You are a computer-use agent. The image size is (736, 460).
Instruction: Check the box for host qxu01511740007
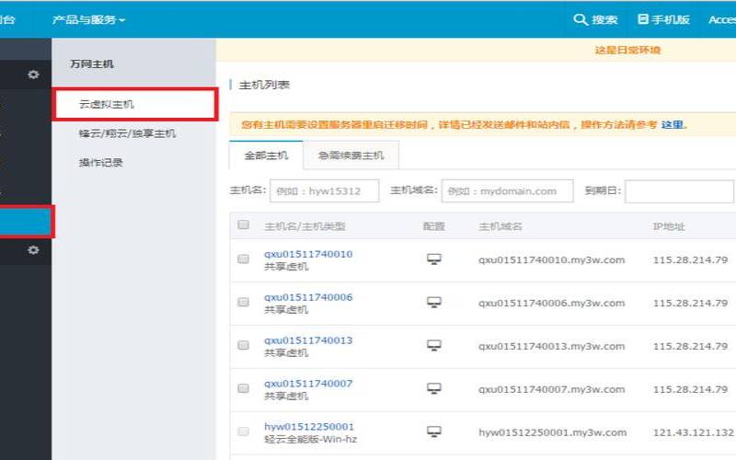[x=243, y=388]
